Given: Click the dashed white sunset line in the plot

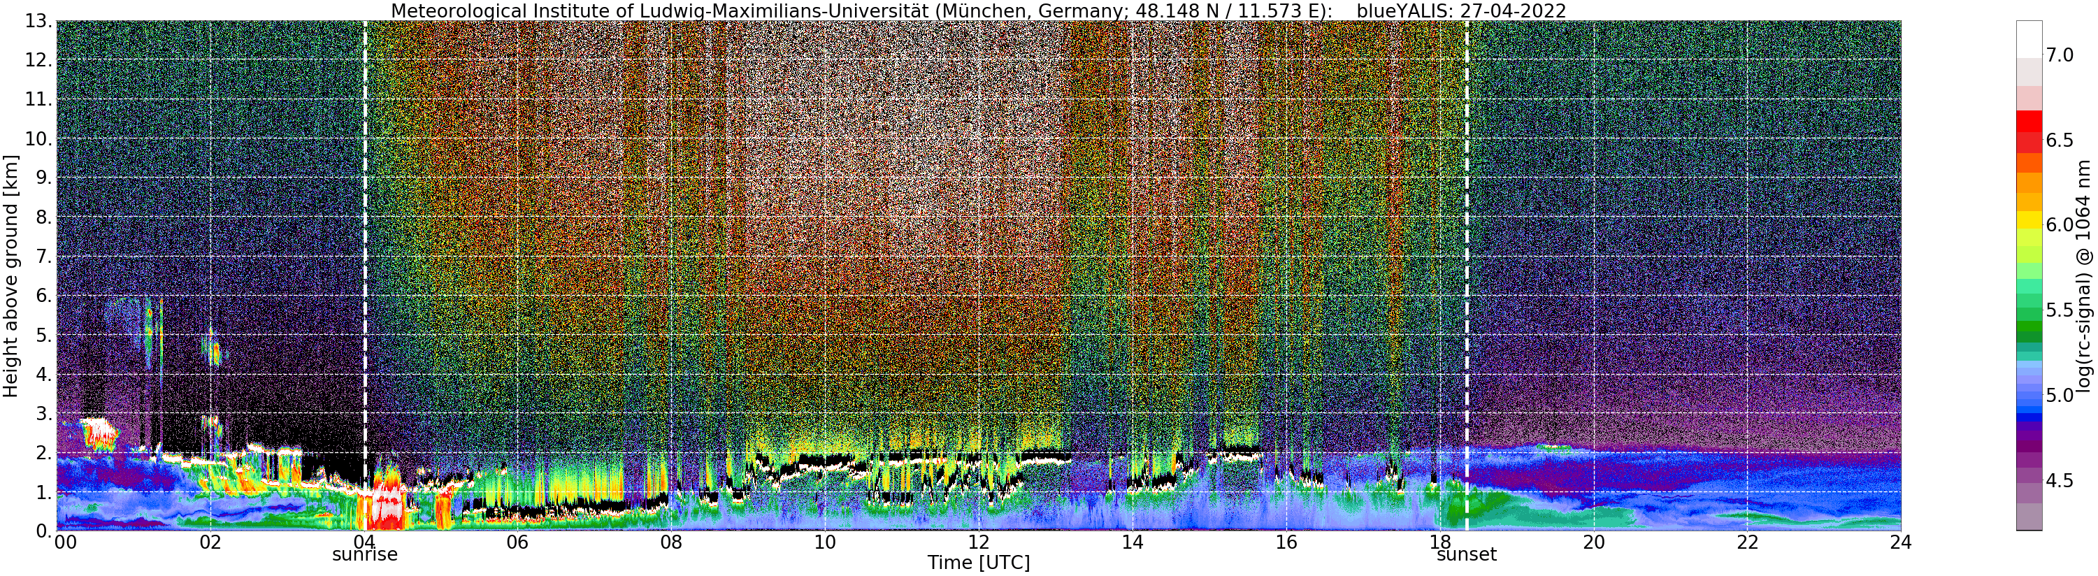Looking at the screenshot, I should [x=1467, y=275].
